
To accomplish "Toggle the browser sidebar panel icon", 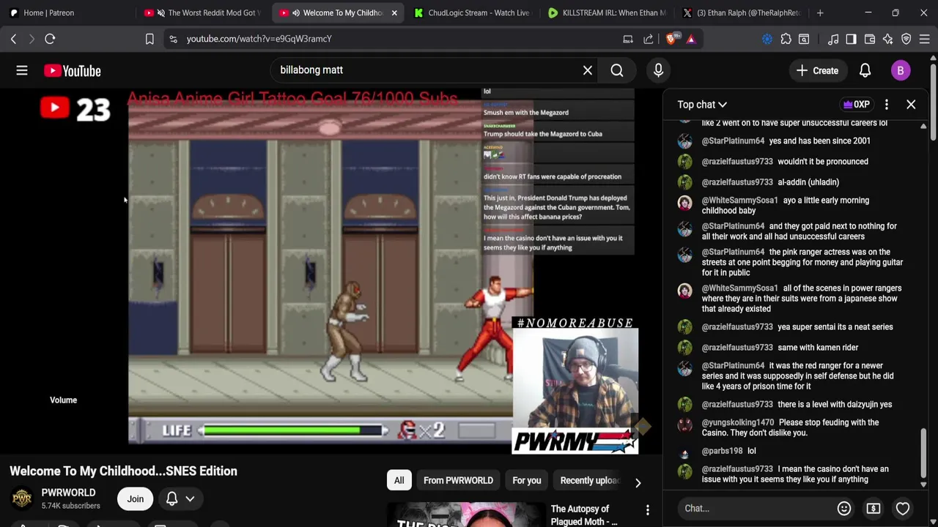I will point(851,39).
